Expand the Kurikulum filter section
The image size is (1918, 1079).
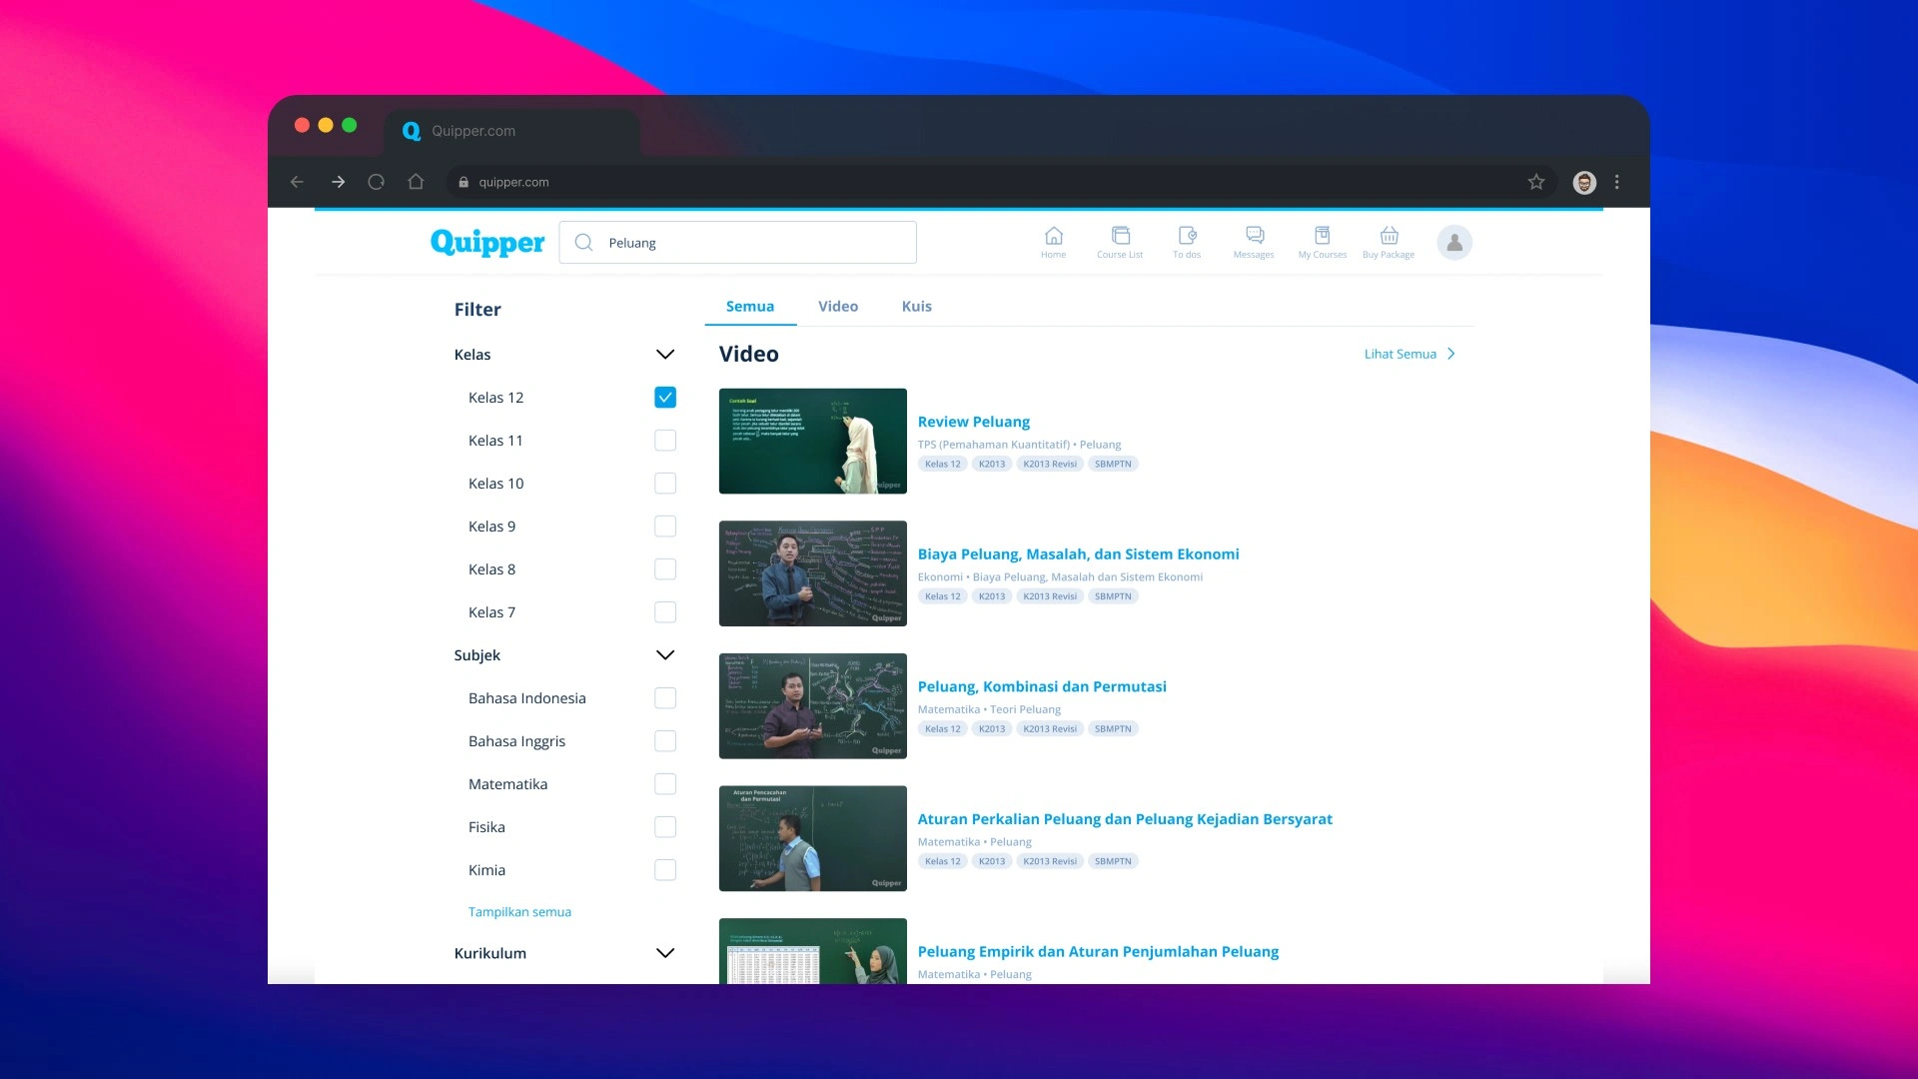coord(663,952)
